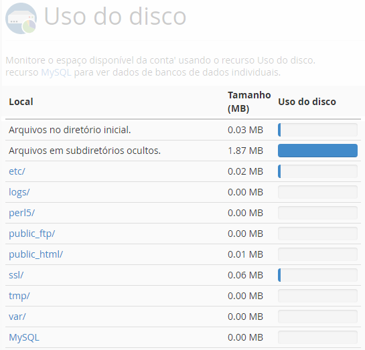Click the empty usage bar in public_html/ row
This screenshot has height=350, width=365.
tap(317, 254)
